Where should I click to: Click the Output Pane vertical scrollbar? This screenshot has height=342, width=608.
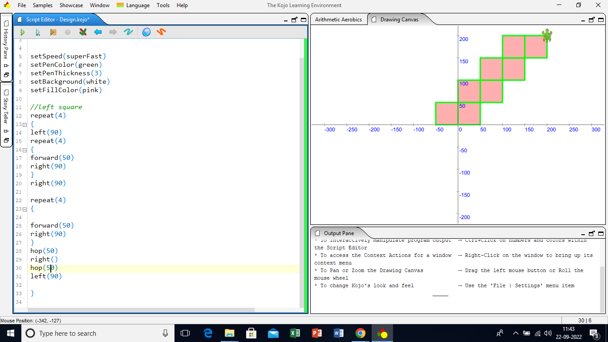(602, 276)
